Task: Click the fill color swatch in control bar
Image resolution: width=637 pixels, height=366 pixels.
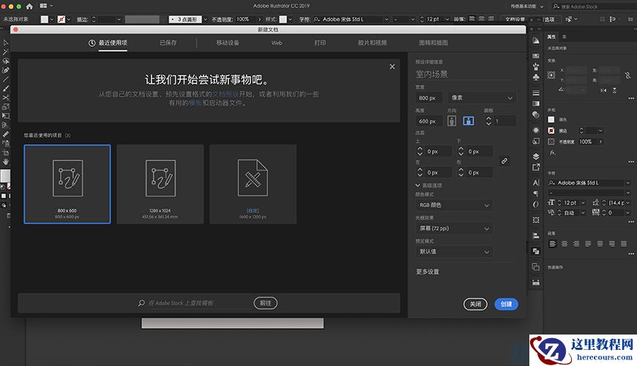Action: pyautogui.click(x=44, y=19)
